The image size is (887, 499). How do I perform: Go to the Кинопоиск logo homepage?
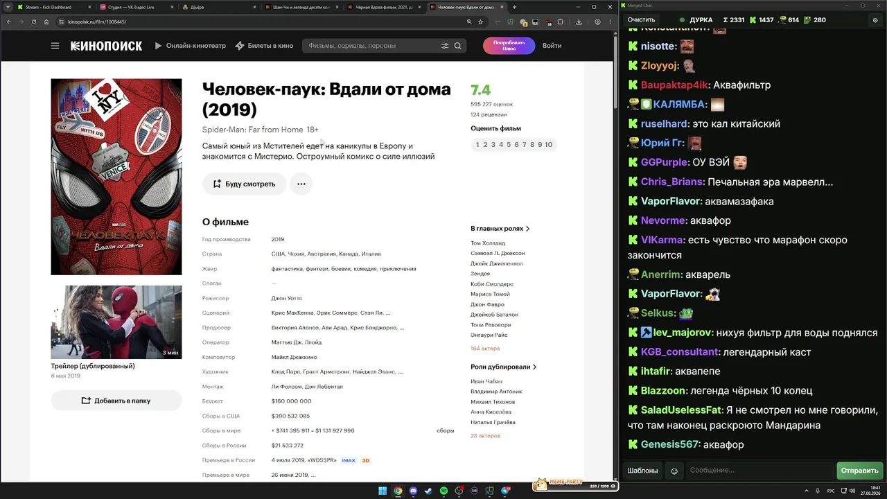pos(106,46)
